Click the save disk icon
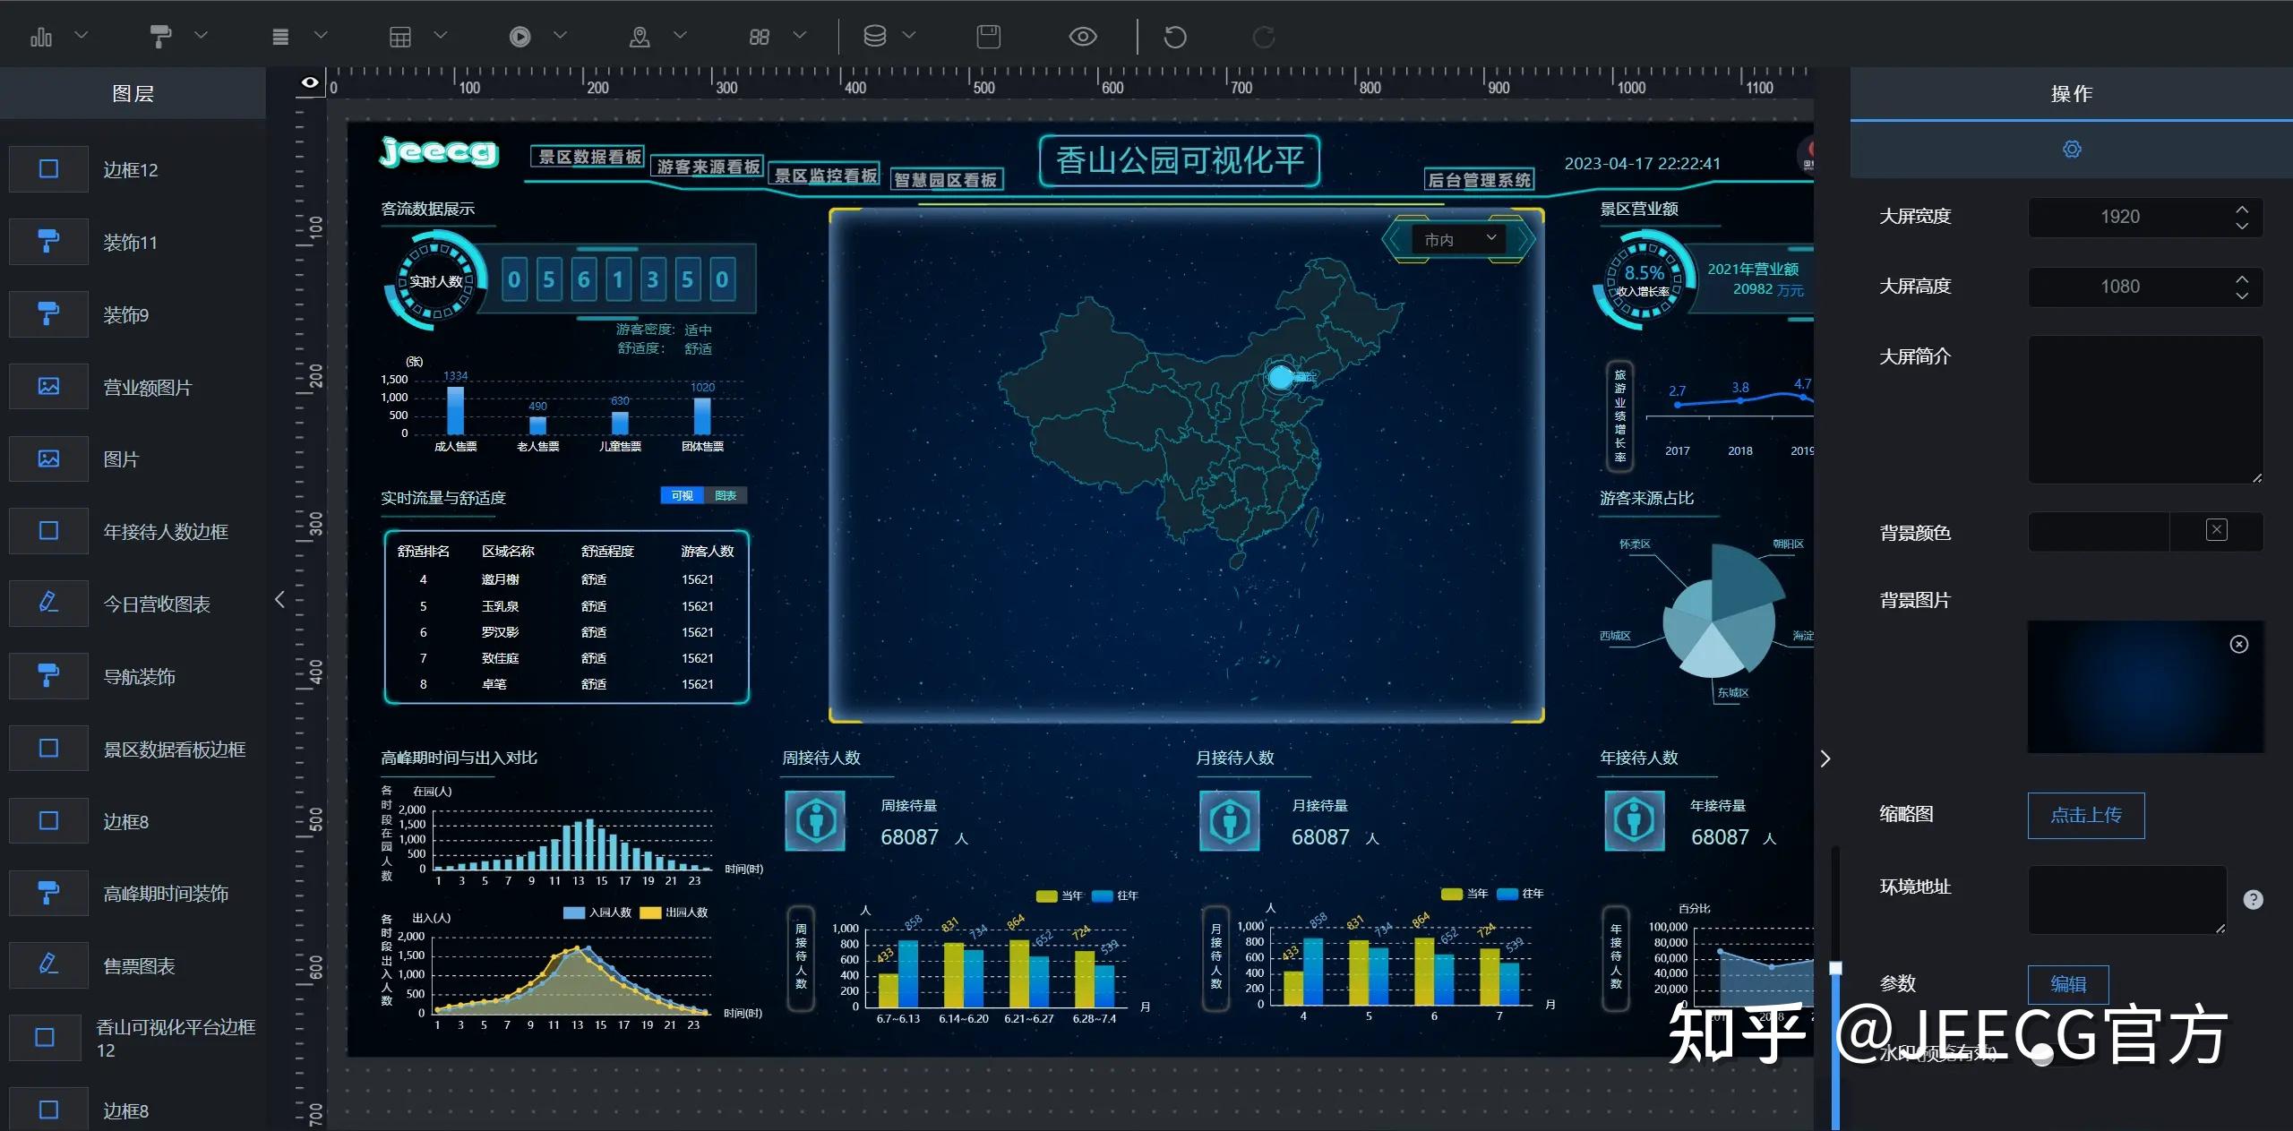Screen dimensions: 2293x1131 point(988,37)
